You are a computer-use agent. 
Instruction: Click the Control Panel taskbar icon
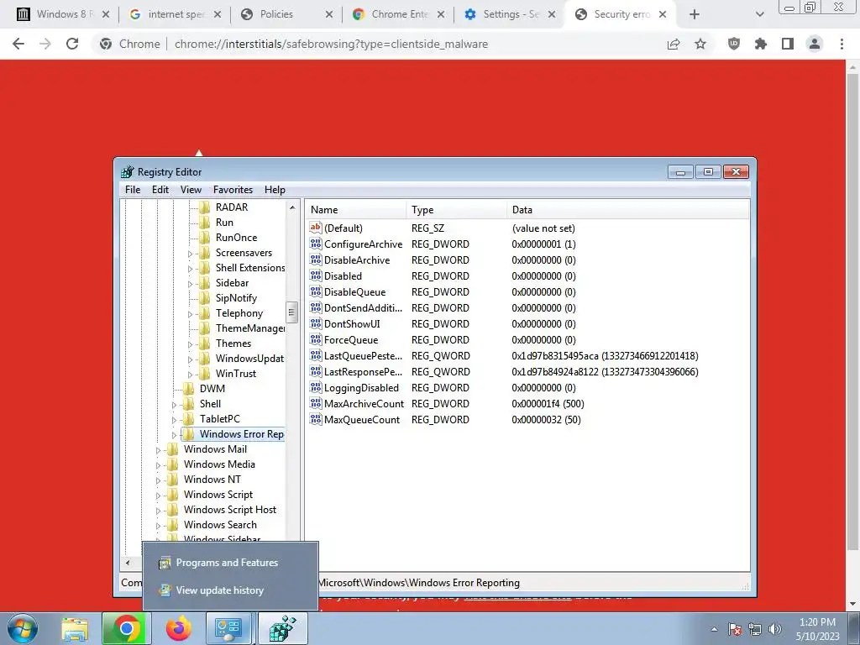coord(228,628)
